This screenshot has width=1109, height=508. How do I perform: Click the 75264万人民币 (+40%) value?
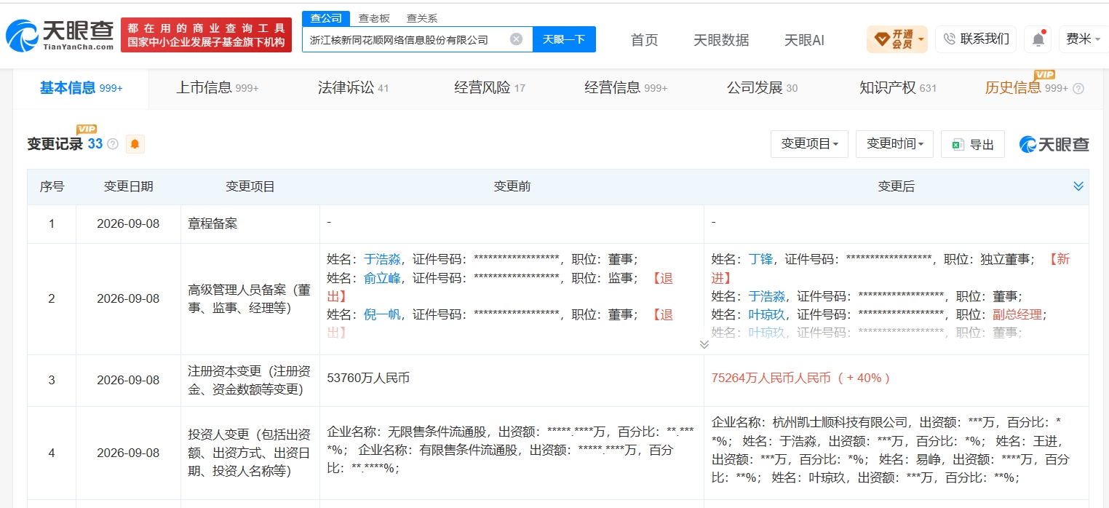click(x=800, y=378)
